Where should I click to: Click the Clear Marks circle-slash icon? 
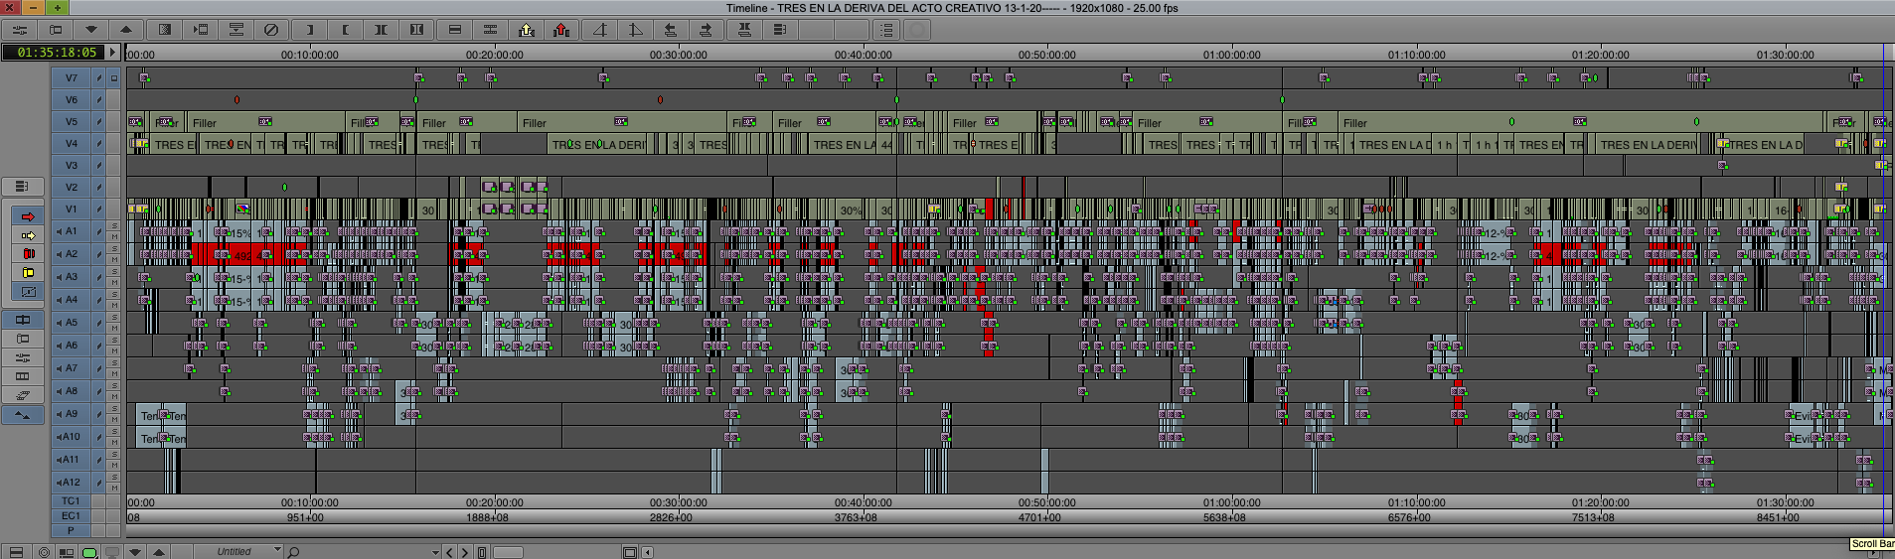(271, 30)
